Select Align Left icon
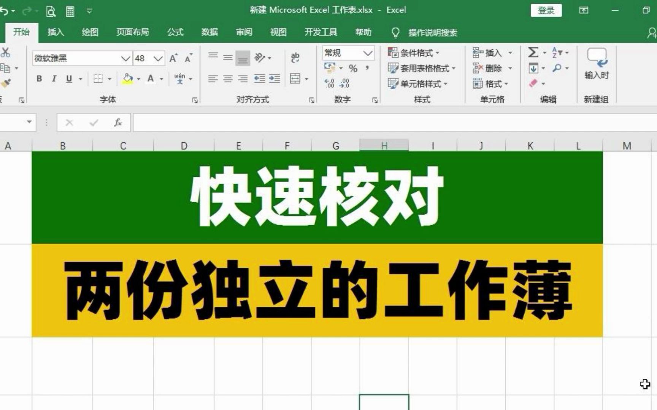This screenshot has width=657, height=410. pyautogui.click(x=213, y=79)
